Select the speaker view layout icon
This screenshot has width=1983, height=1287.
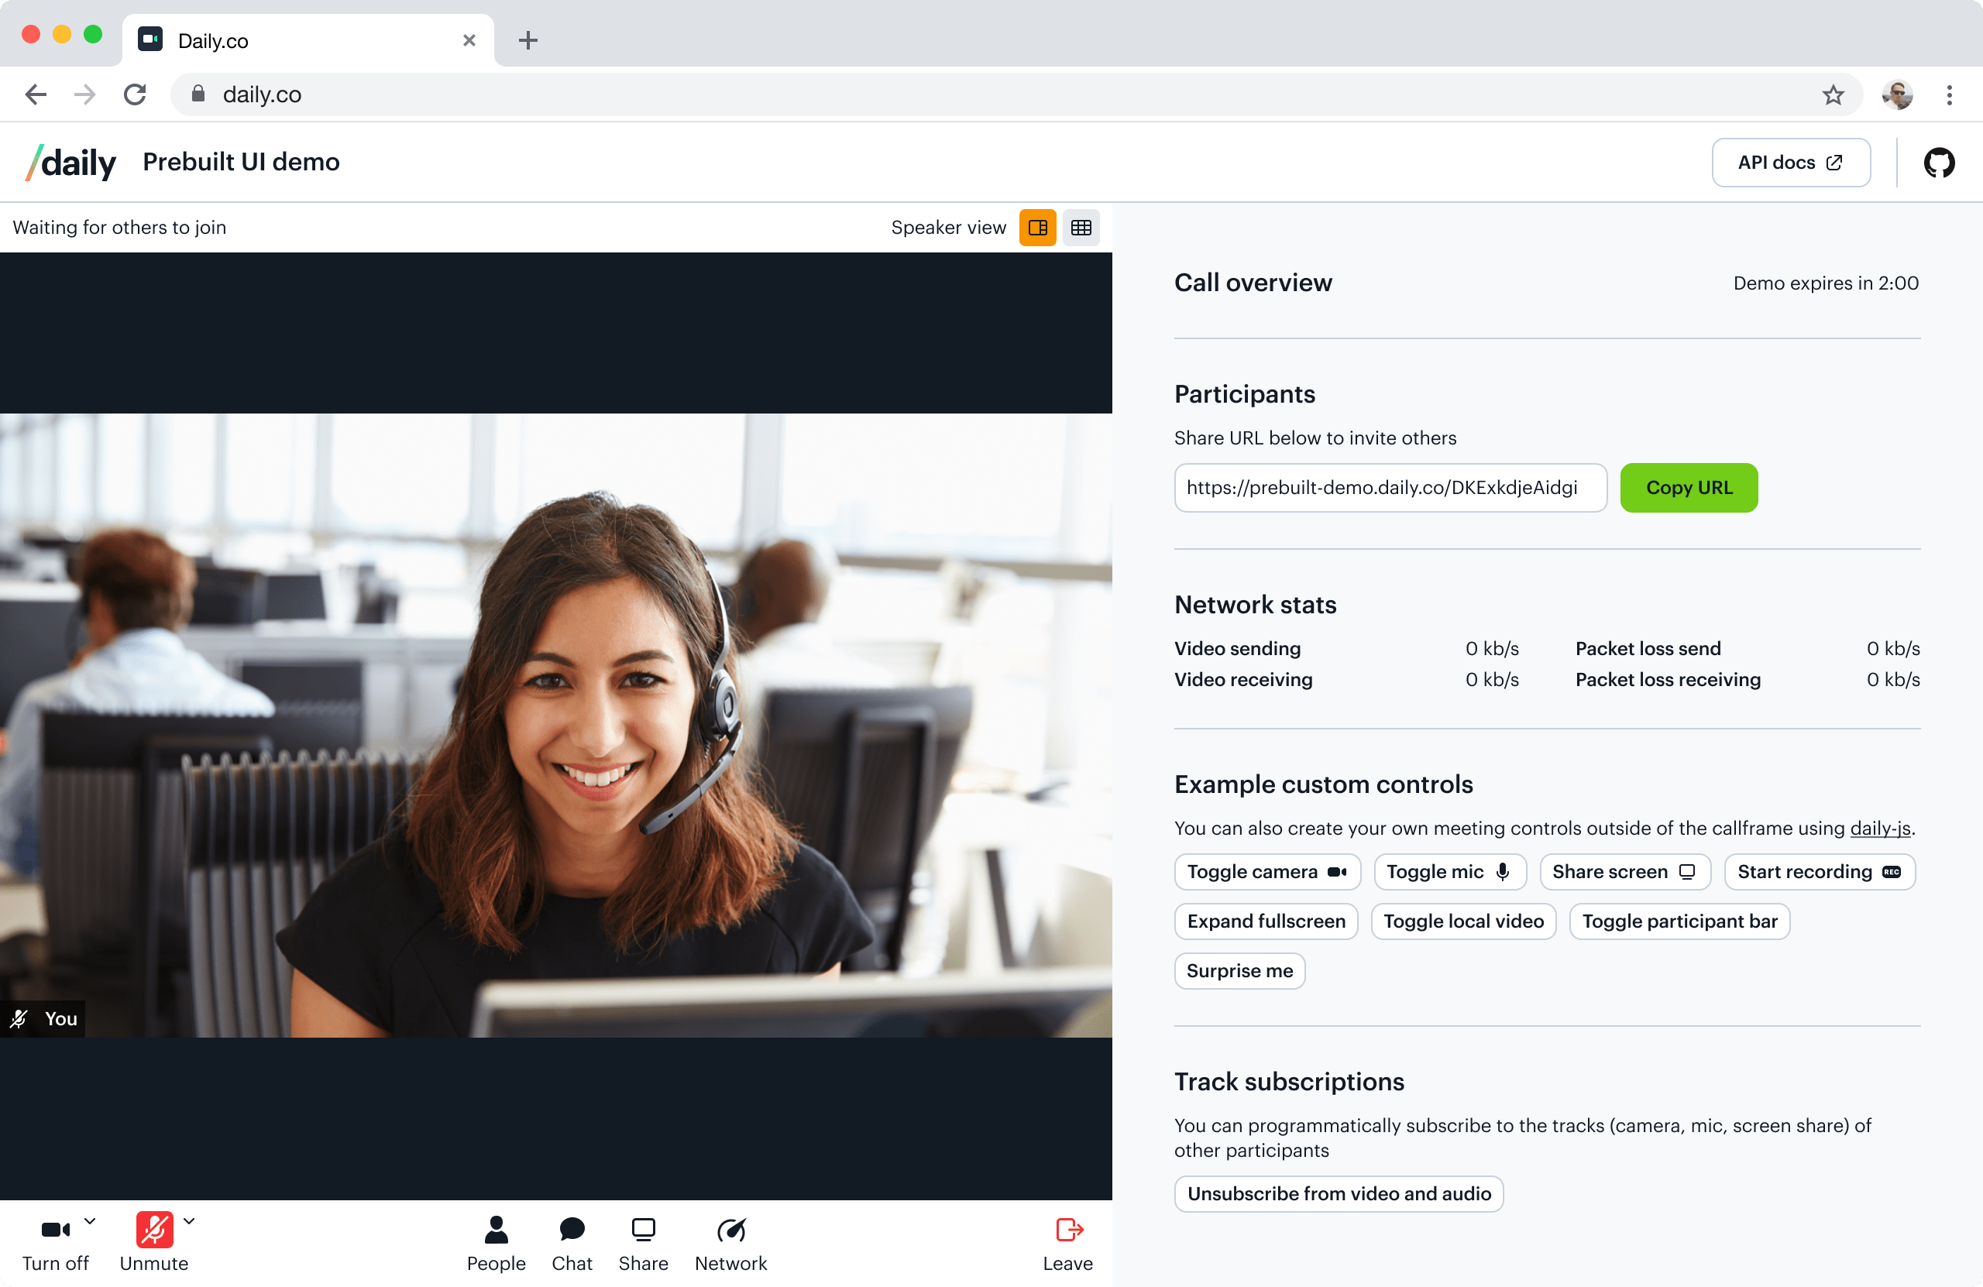1037,228
